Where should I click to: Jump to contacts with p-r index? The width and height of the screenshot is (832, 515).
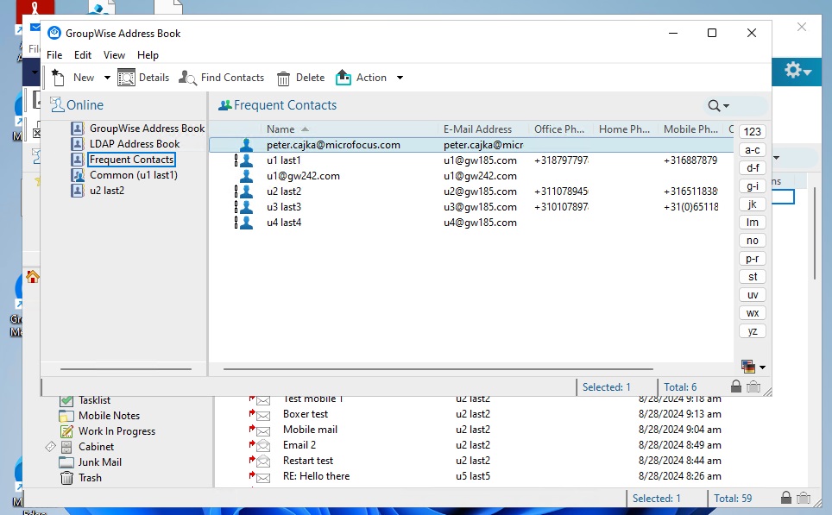coord(753,258)
